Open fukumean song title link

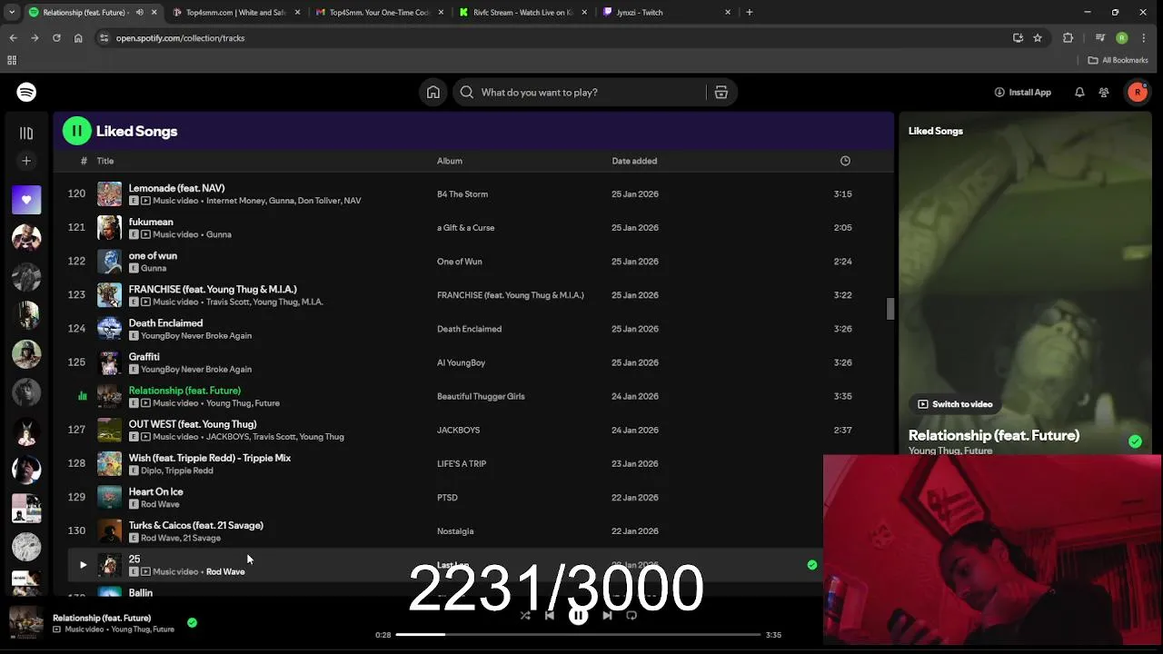coord(151,222)
